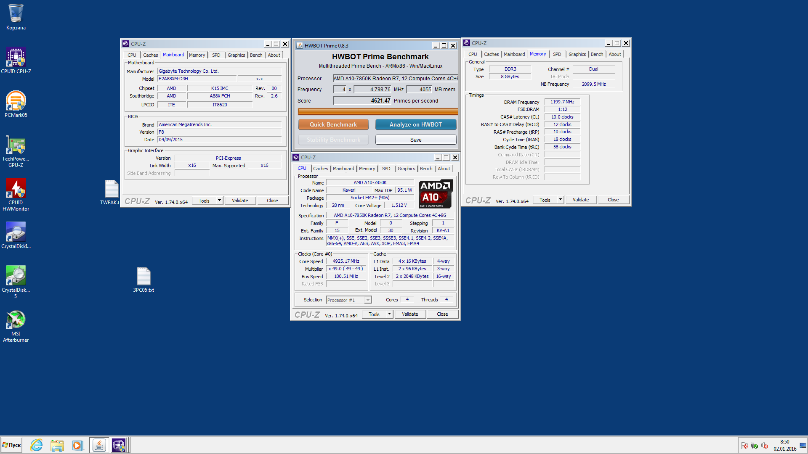This screenshot has height=454, width=808.
Task: Click the Score field showing 4621.47
Action: pos(362,100)
